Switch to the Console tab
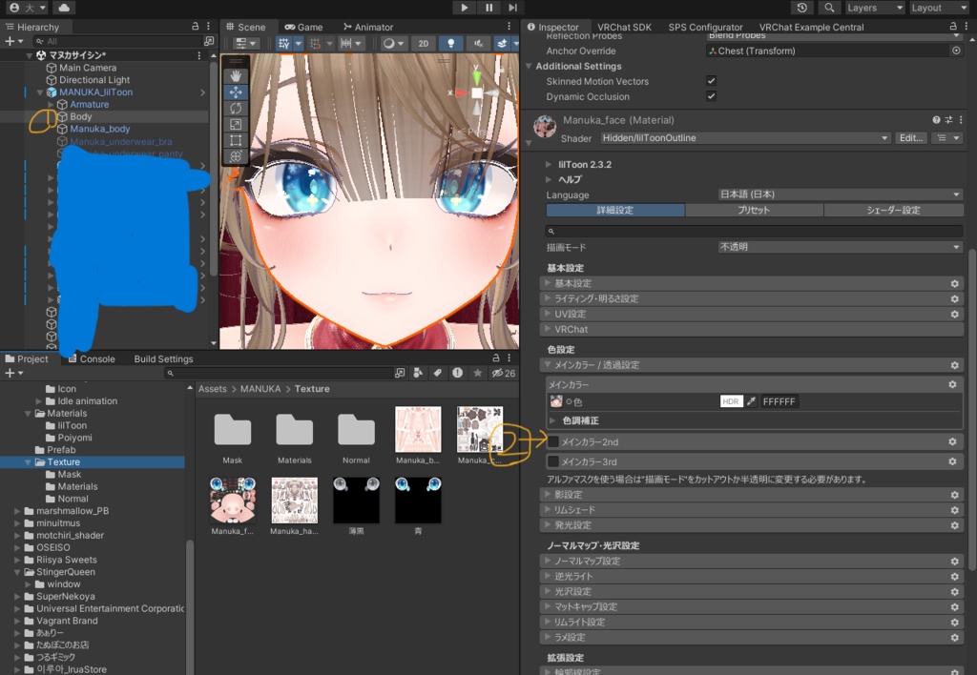This screenshot has width=977, height=675. point(92,358)
